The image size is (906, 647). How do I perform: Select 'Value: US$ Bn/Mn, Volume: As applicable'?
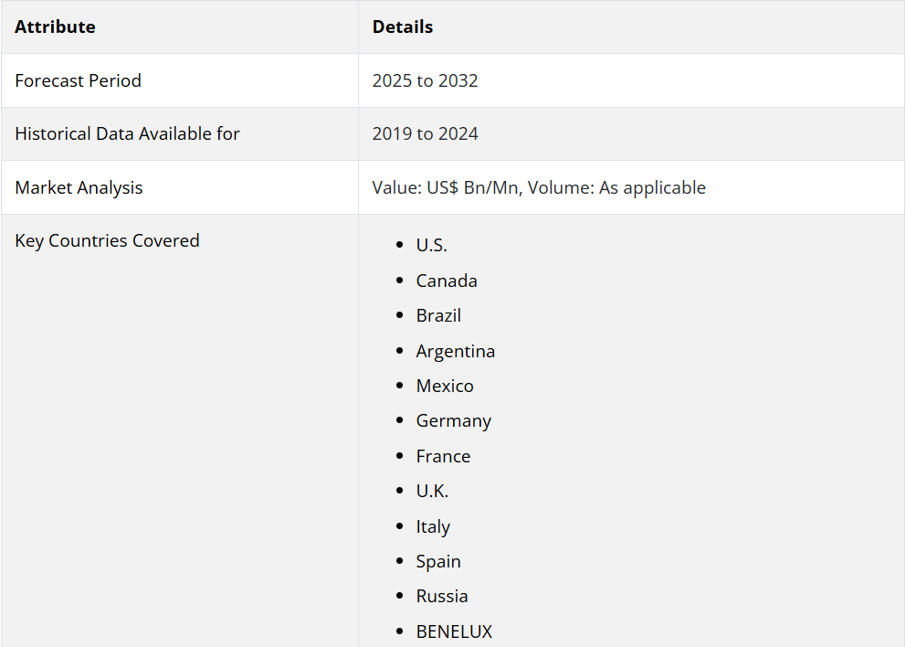point(539,187)
